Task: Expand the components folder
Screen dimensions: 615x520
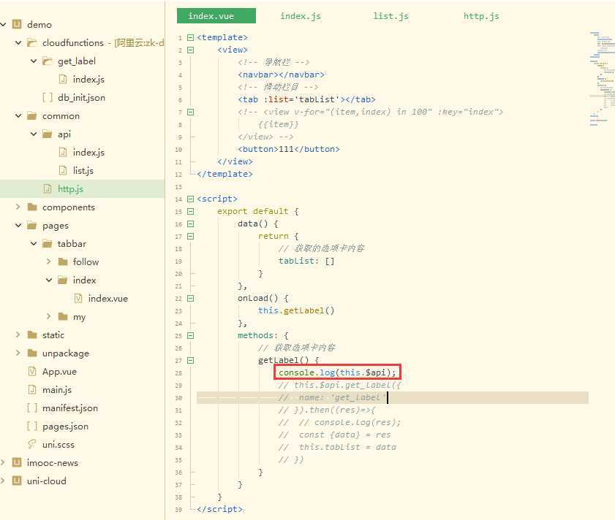Action: coord(18,207)
